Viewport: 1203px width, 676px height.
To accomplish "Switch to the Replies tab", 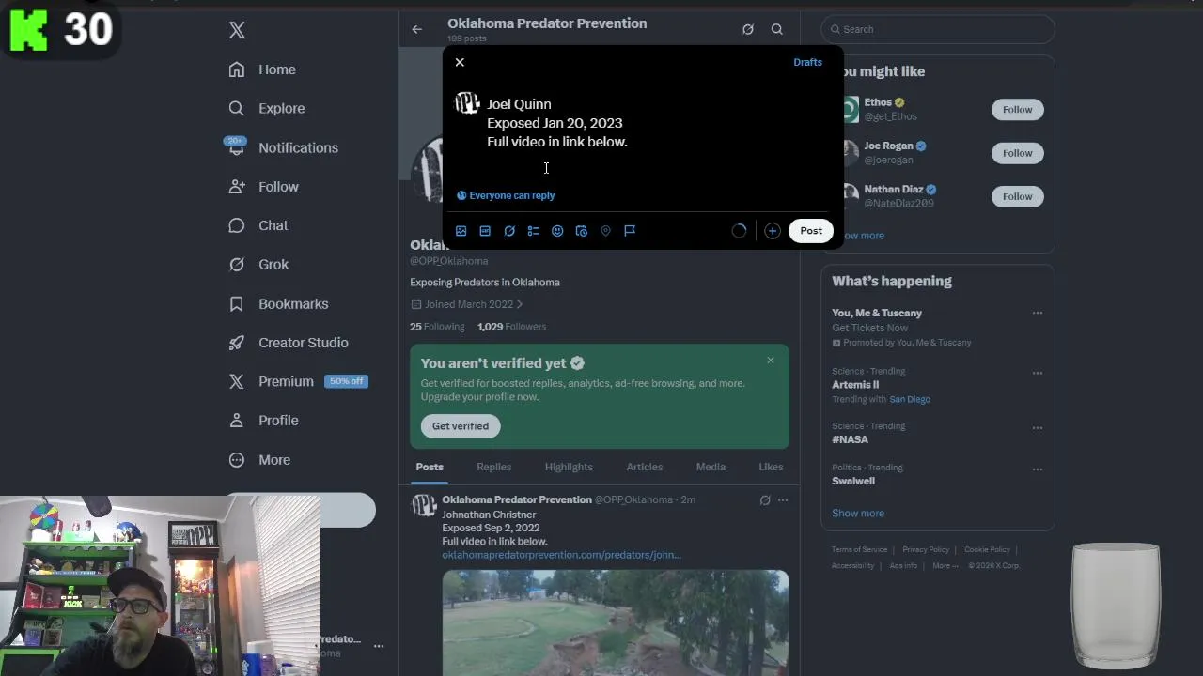I will pos(493,467).
